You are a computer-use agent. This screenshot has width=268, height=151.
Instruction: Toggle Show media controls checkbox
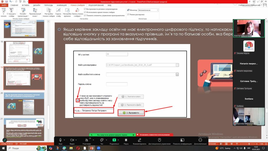point(85,15)
